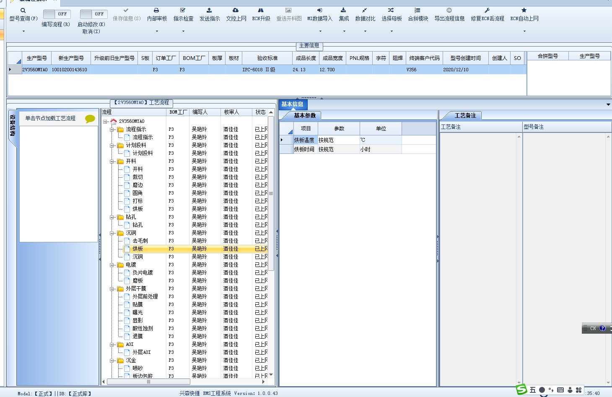Click 修复ECN丢流程 wrench icon
The image size is (612, 397).
(x=487, y=10)
